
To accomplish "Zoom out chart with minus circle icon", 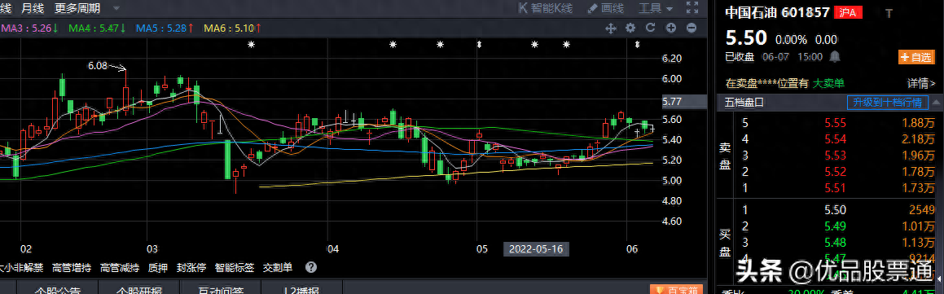I will 692,28.
